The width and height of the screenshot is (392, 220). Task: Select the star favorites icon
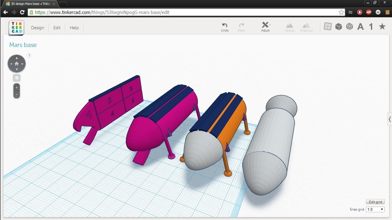(382, 26)
